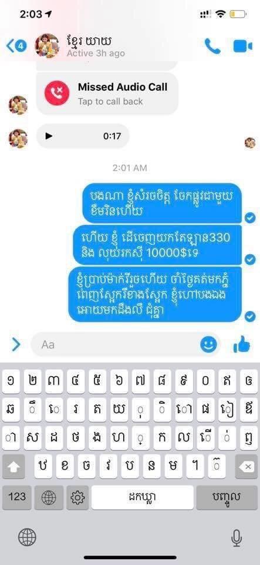The image size is (260, 565).
Task: Focus the Aa message input field
Action: 115,345
